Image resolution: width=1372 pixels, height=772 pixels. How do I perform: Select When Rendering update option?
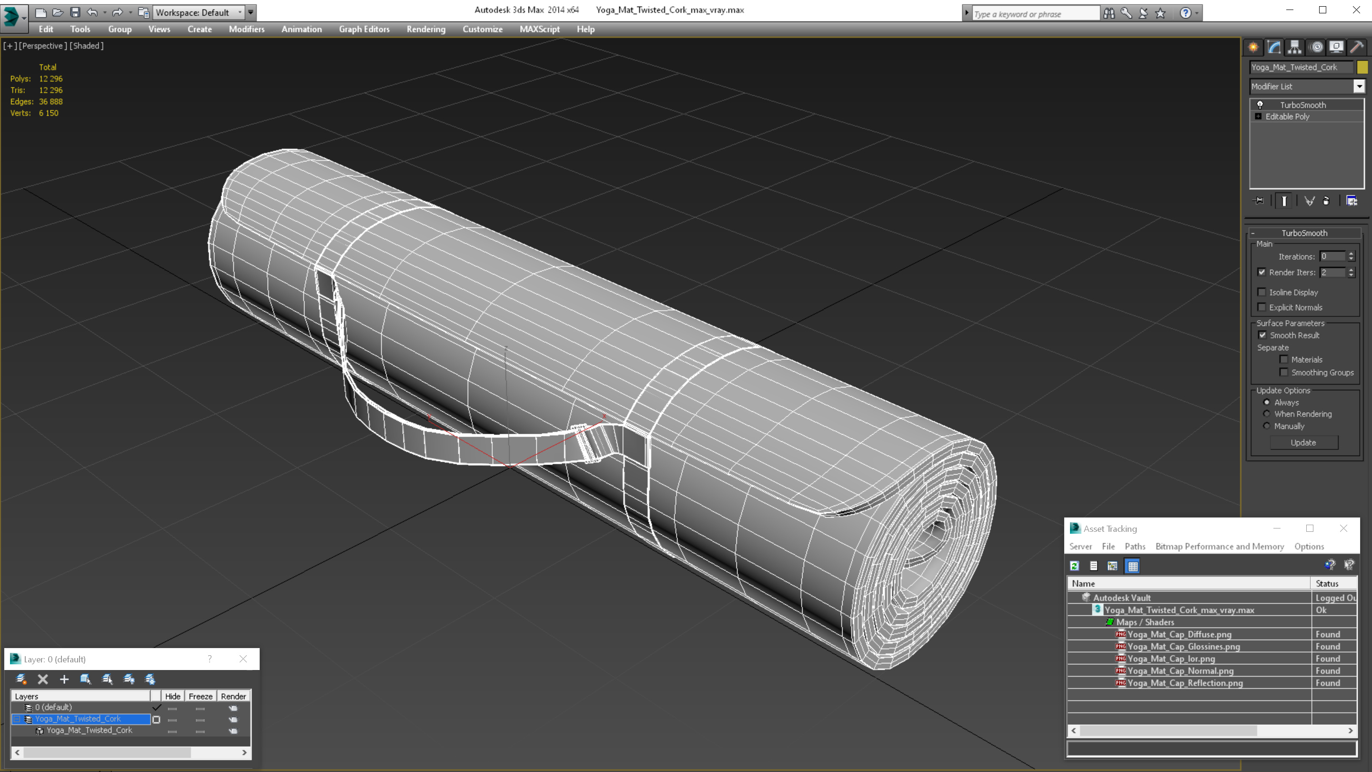coord(1267,414)
